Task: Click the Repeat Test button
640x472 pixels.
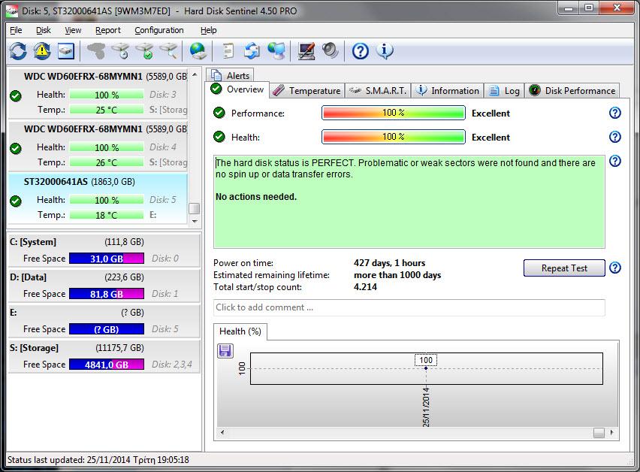Action: click(564, 268)
